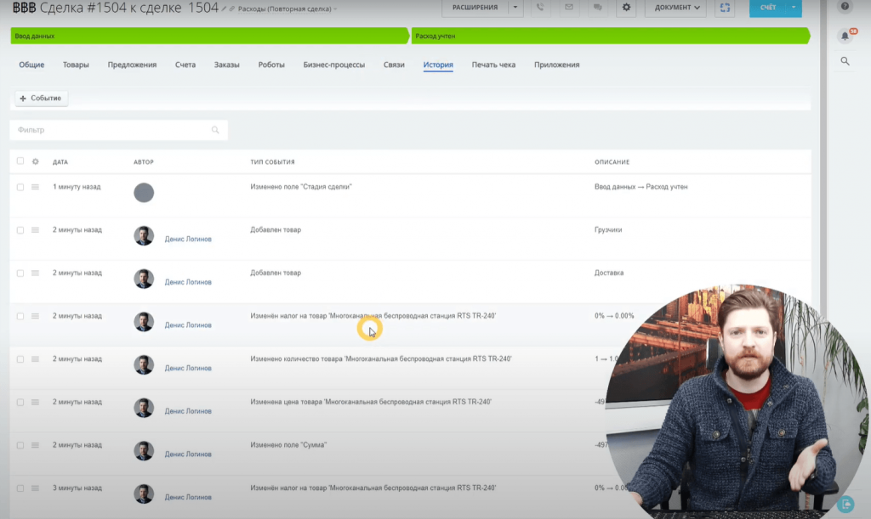The image size is (871, 519).
Task: Click the ТИП СОБЫТИЯ column header
Action: [x=272, y=162]
